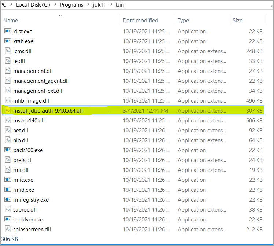Sort files by the Type column
The image size is (274, 246).
point(183,21)
